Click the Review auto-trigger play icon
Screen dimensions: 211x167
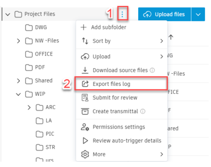pos(85,141)
